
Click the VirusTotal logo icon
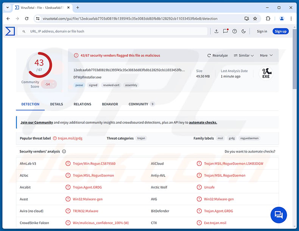point(10,31)
